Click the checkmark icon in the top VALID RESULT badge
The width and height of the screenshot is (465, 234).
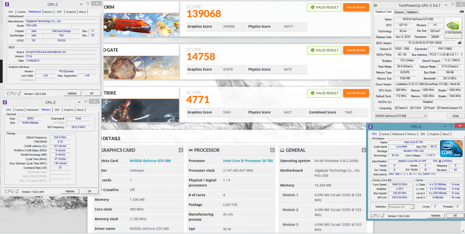click(312, 7)
